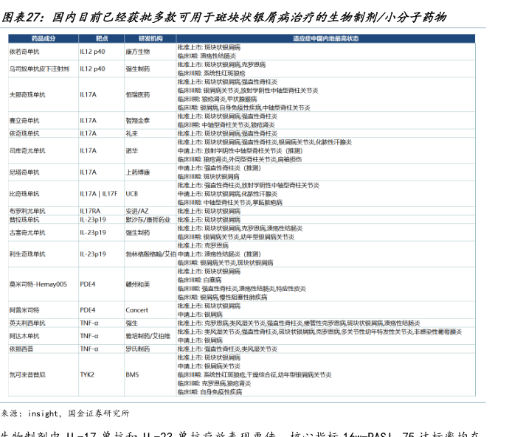The width and height of the screenshot is (509, 437).
Task: Select the TYK2 target cell
Action: click(x=87, y=374)
